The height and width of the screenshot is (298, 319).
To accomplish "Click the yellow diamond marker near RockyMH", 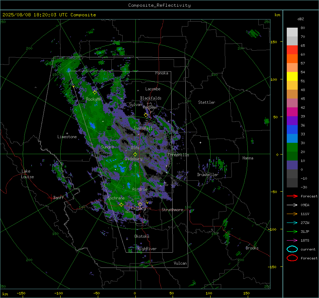I will pyautogui.click(x=95, y=92).
